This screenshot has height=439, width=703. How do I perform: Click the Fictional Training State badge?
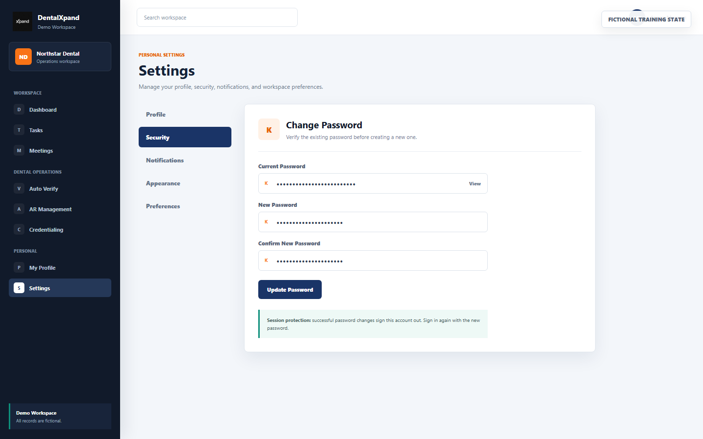(646, 20)
